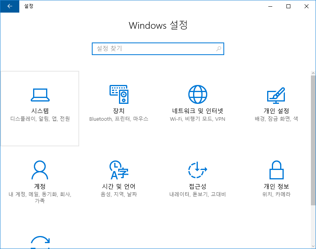This screenshot has height=249, width=316.
Task: Click the 개인 설정 title text
Action: coord(276,111)
